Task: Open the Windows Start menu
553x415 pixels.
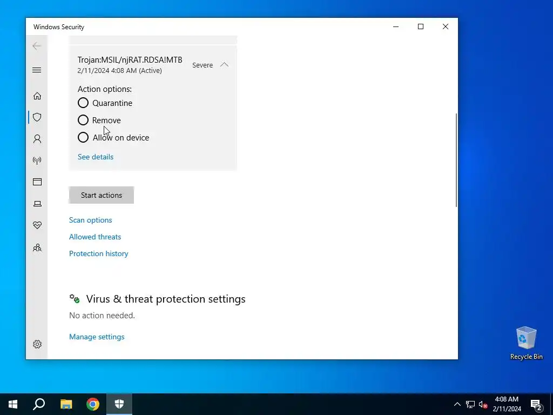Action: (x=13, y=404)
